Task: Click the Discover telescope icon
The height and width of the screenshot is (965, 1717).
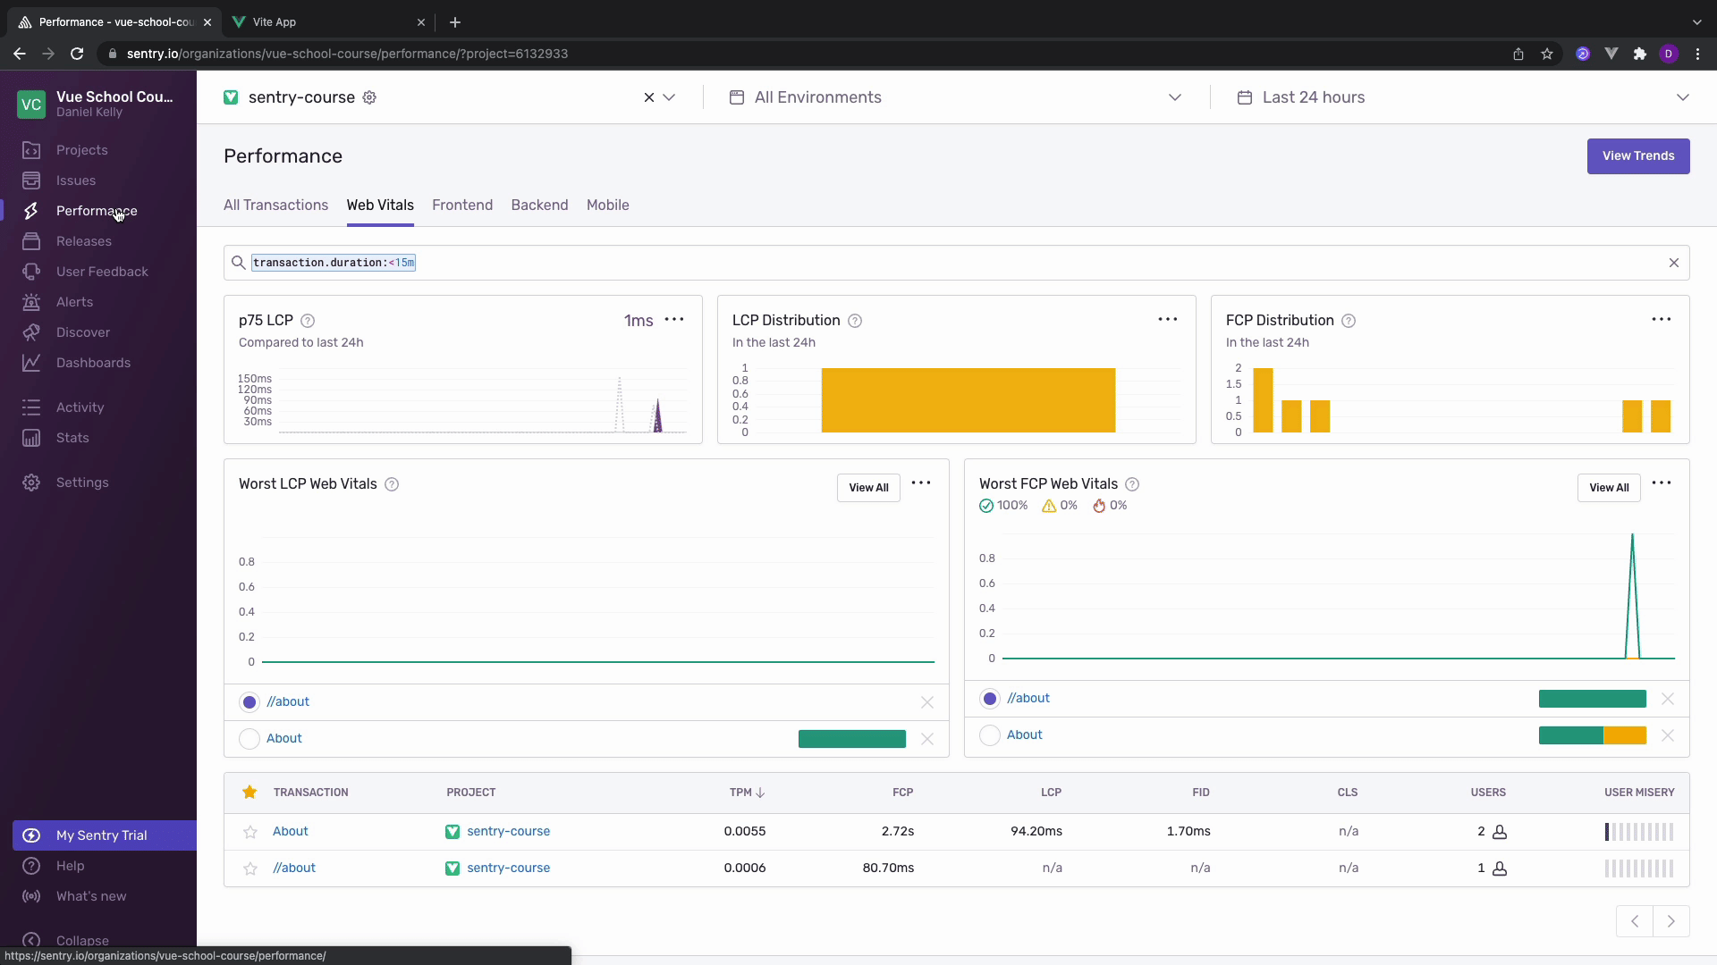Action: click(31, 332)
